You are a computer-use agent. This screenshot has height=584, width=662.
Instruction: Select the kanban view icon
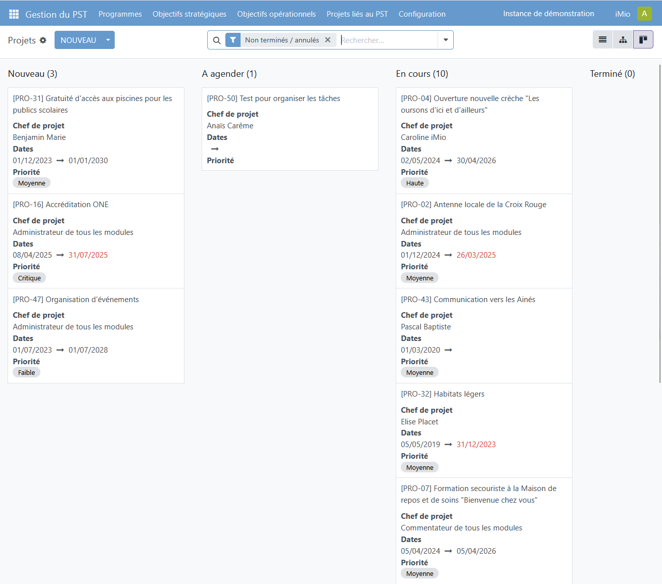pos(643,39)
